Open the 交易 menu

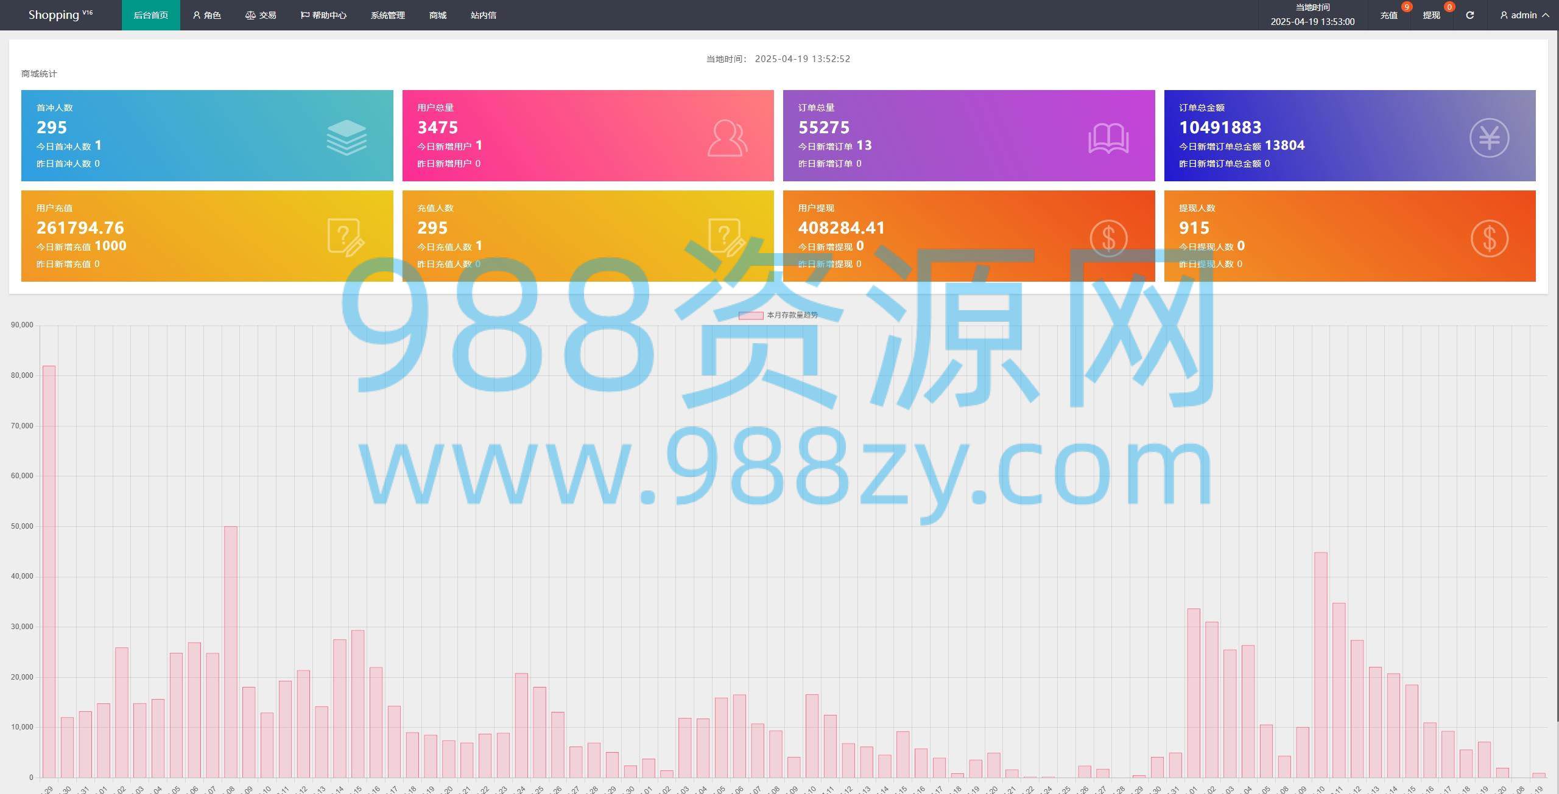(x=261, y=15)
